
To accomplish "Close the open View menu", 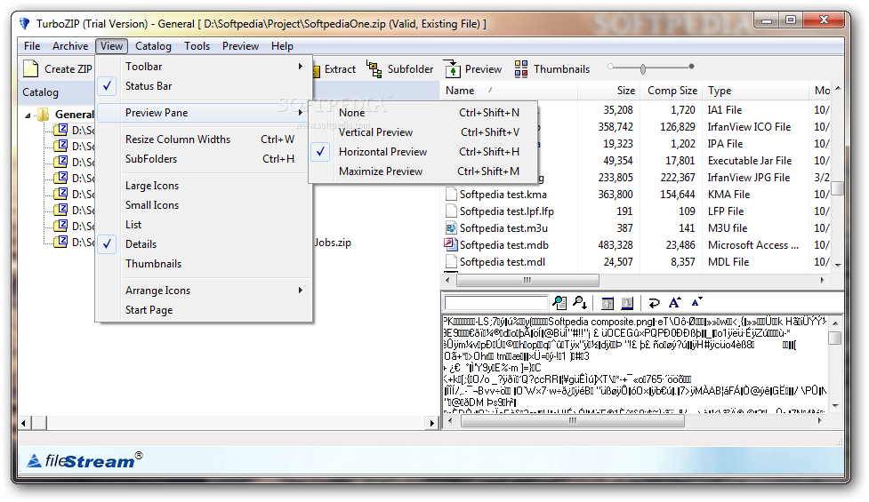I will [x=111, y=46].
